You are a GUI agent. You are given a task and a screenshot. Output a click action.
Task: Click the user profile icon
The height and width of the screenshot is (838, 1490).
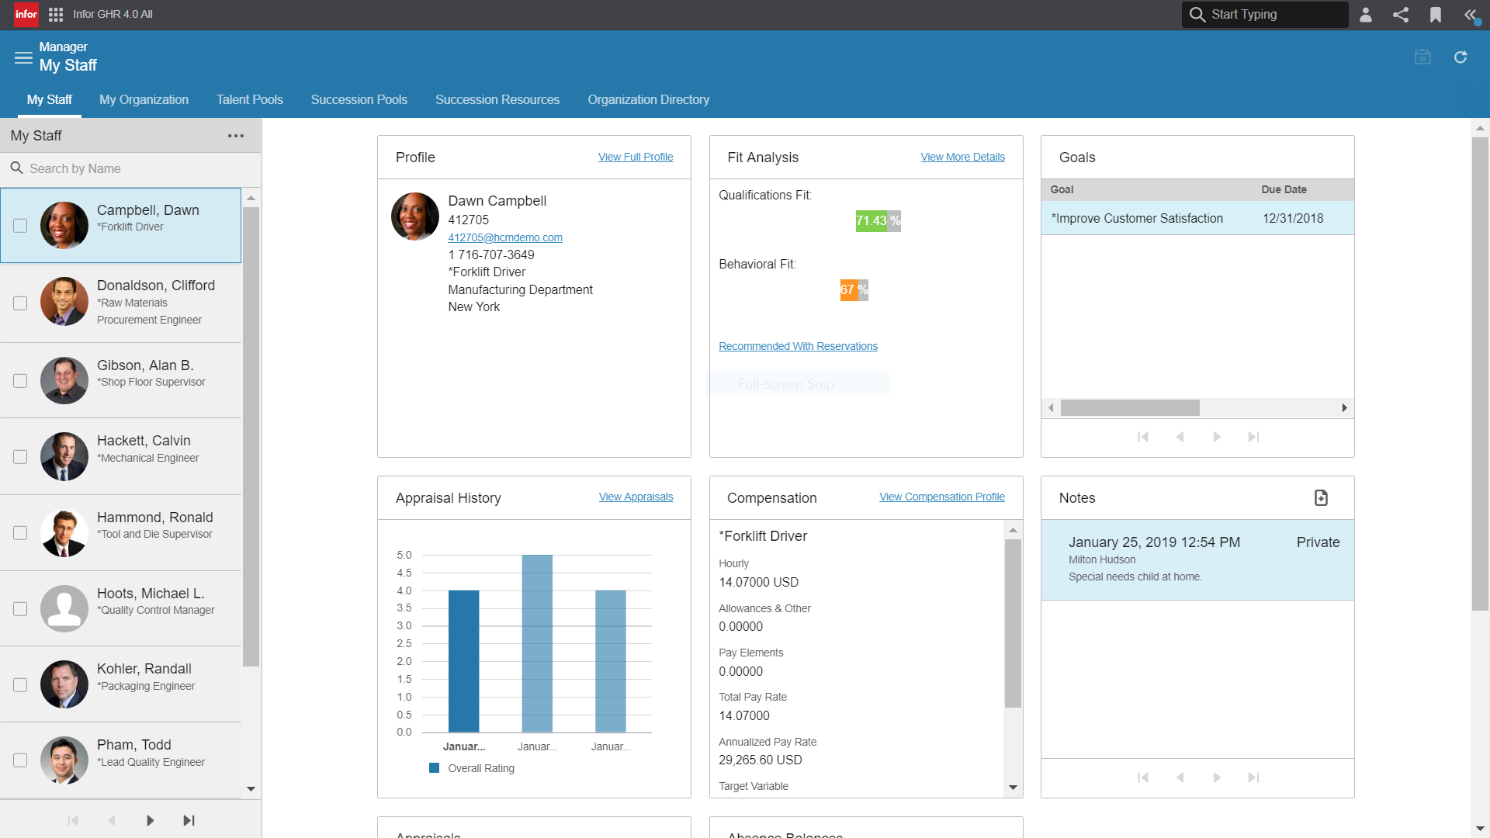[1366, 15]
